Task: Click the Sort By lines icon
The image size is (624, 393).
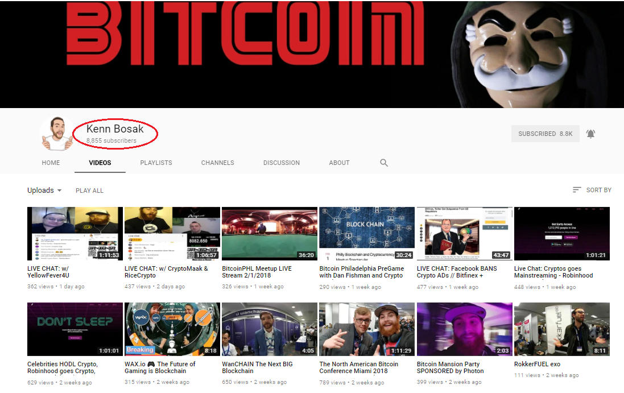Action: 577,190
